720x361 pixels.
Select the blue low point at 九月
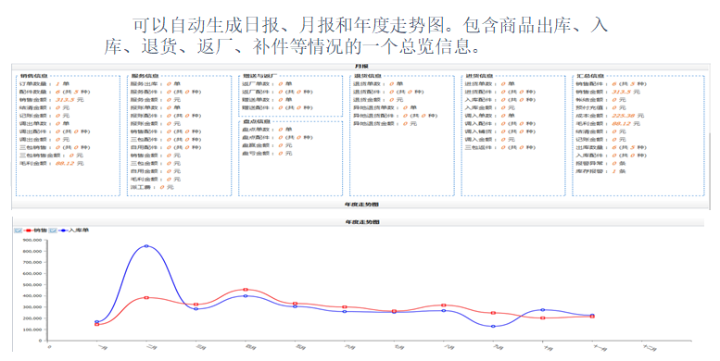(493, 327)
